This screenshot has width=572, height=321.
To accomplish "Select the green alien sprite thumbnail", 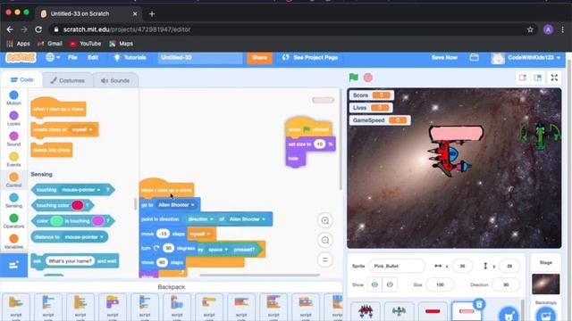I will click(399, 311).
